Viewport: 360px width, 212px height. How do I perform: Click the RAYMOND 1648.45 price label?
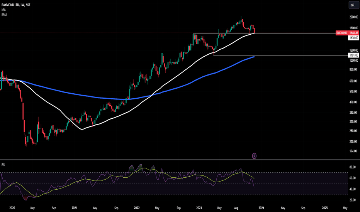(x=347, y=33)
